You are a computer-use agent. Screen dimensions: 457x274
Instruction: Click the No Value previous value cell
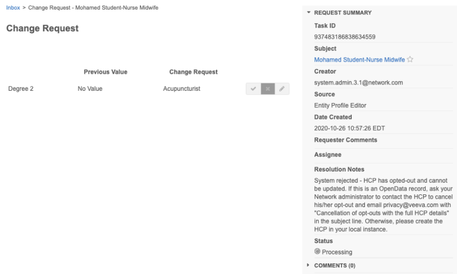(x=90, y=89)
